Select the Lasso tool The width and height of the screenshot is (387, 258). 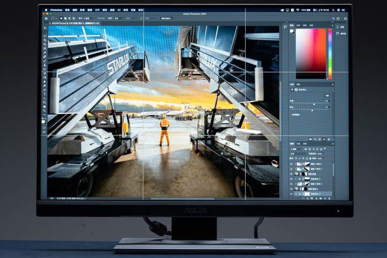45,36
